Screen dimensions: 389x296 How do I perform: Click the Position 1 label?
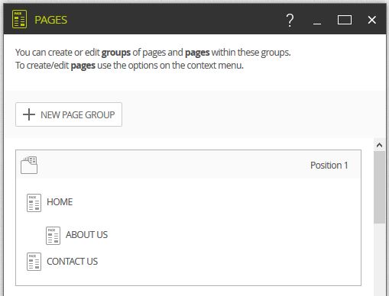coord(329,166)
